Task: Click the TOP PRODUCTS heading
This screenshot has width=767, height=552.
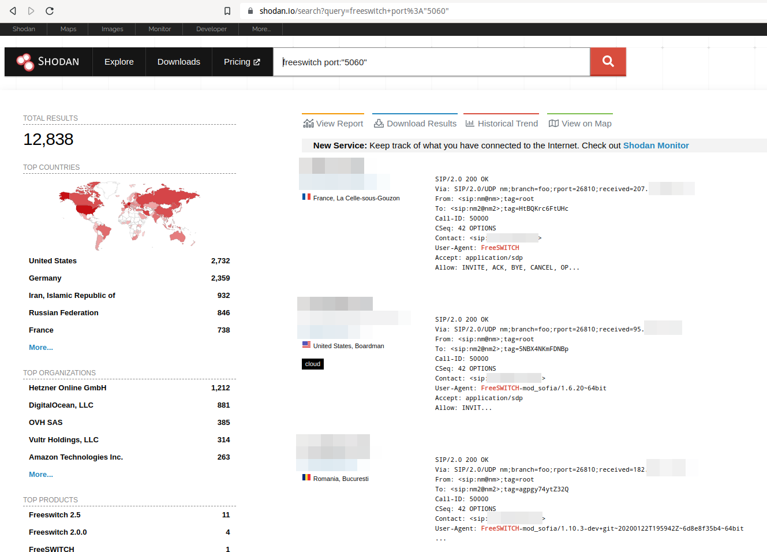Action: coord(50,500)
